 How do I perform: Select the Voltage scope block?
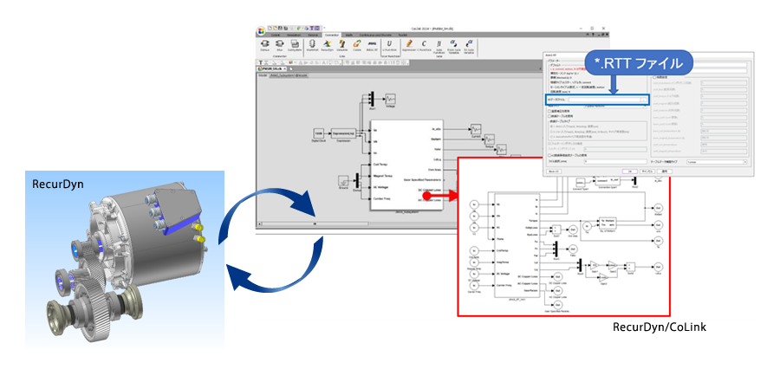tap(391, 98)
